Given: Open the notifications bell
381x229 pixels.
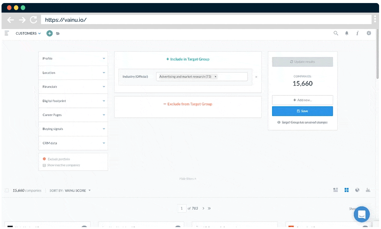Looking at the screenshot, I should 347,33.
